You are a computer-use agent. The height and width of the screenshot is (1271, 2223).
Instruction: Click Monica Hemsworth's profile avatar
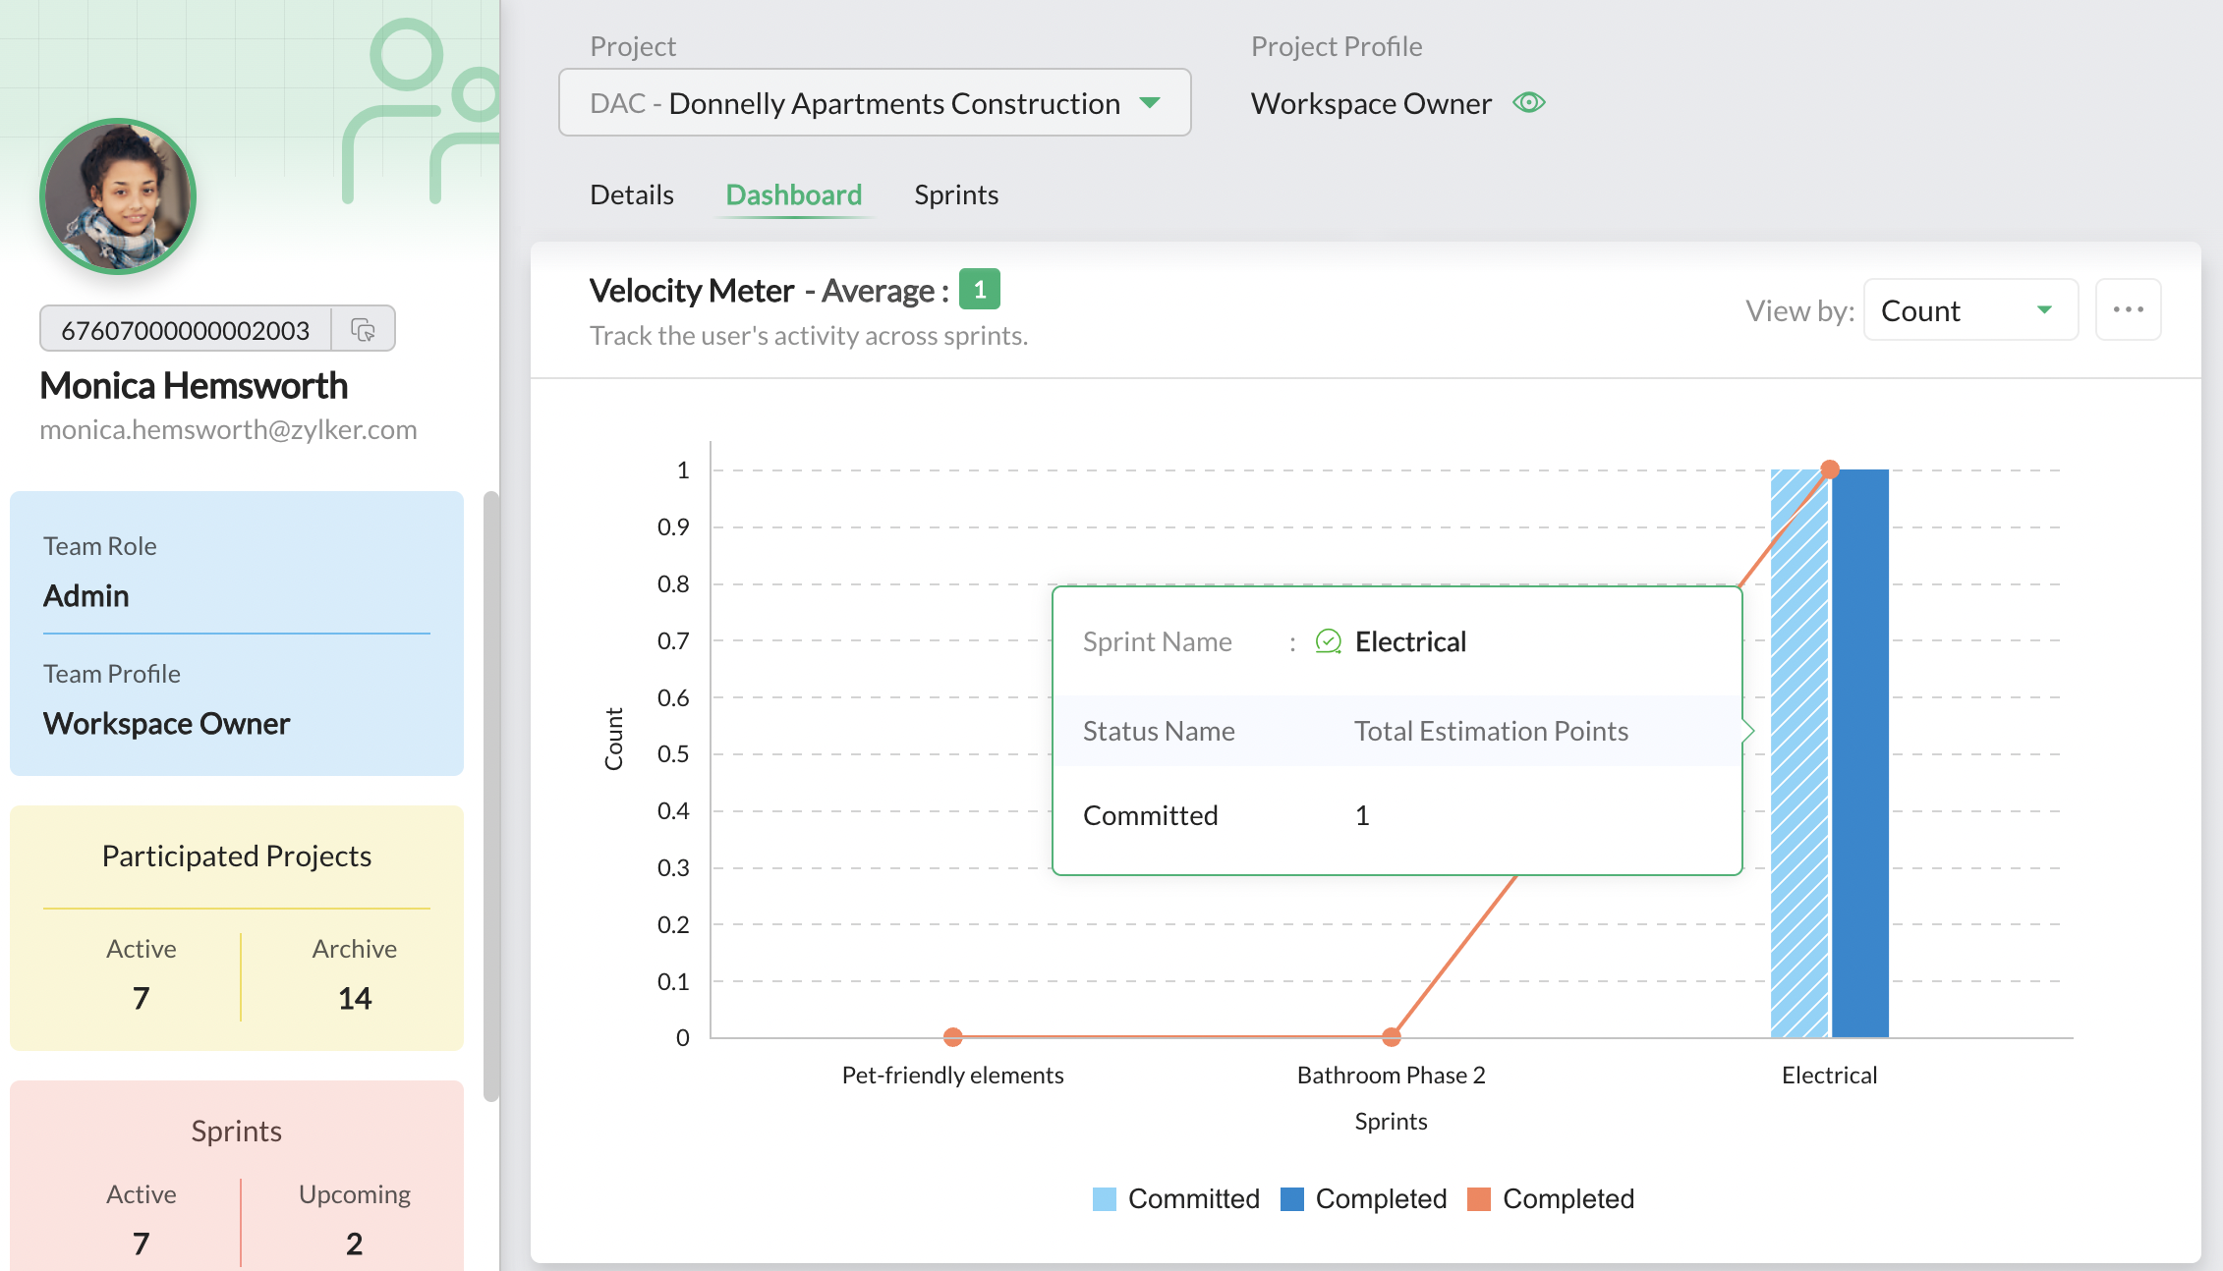point(118,196)
